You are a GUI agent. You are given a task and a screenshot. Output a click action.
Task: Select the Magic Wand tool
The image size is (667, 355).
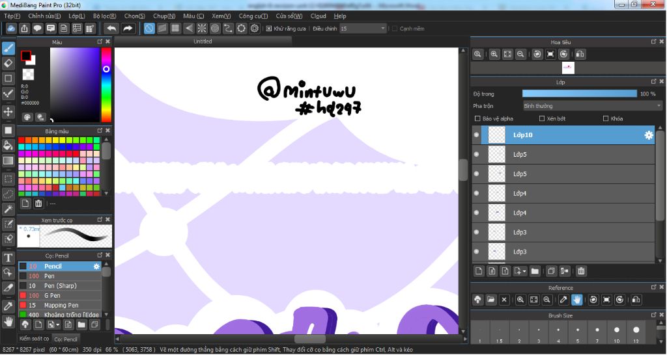click(8, 209)
